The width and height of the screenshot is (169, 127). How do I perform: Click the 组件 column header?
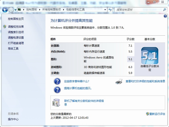53,39
